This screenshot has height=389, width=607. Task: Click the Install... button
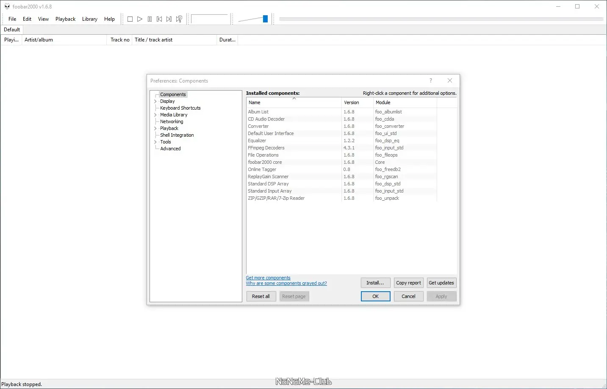click(x=375, y=283)
